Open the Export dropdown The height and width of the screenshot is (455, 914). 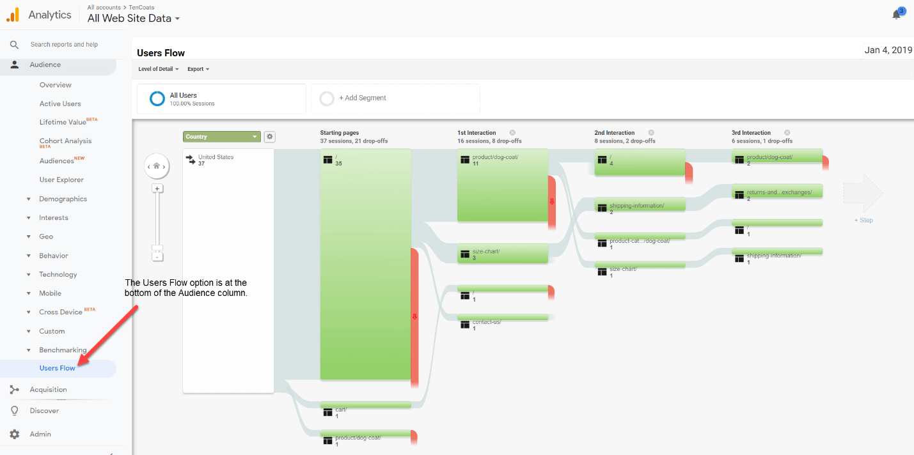click(x=198, y=69)
